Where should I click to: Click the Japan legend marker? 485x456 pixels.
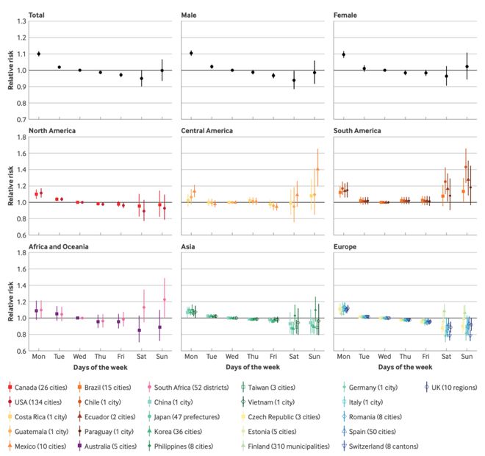pyautogui.click(x=149, y=417)
